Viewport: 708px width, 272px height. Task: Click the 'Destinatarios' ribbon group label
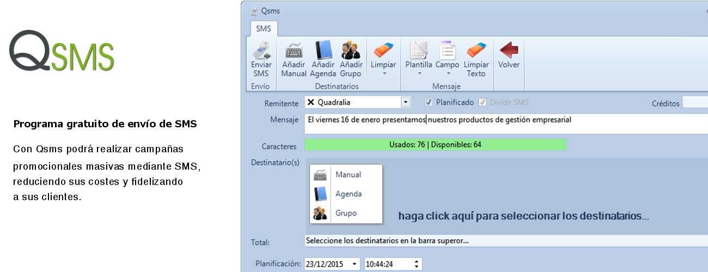coord(337,86)
